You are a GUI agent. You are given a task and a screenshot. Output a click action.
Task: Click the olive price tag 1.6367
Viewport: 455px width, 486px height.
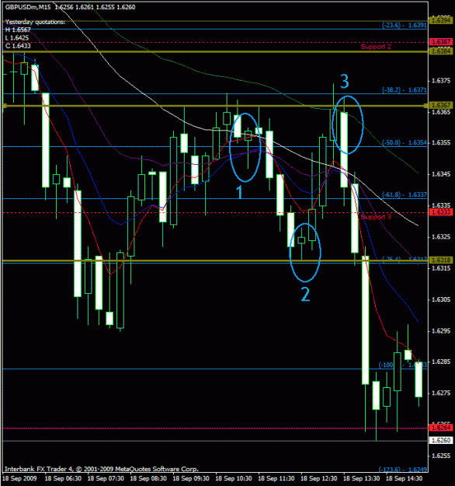tap(441, 106)
